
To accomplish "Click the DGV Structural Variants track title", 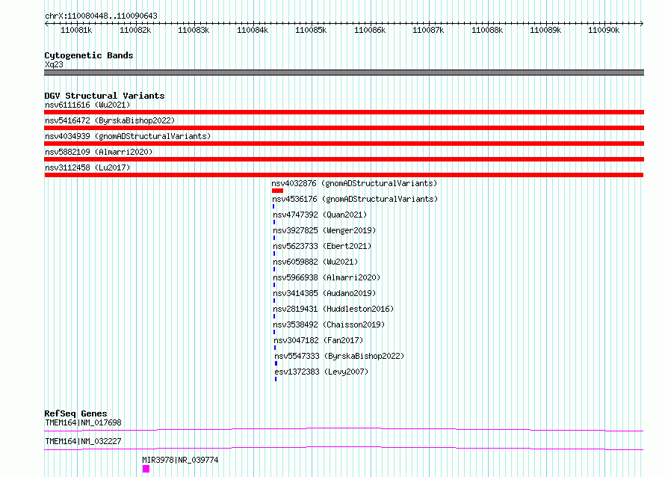I will click(105, 96).
